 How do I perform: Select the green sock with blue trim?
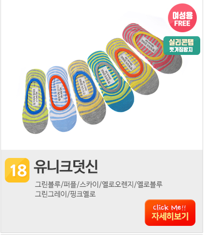click(35, 101)
